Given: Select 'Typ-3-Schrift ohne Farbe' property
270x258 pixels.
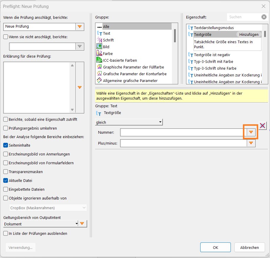Looking at the screenshot, I should coord(225,68).
